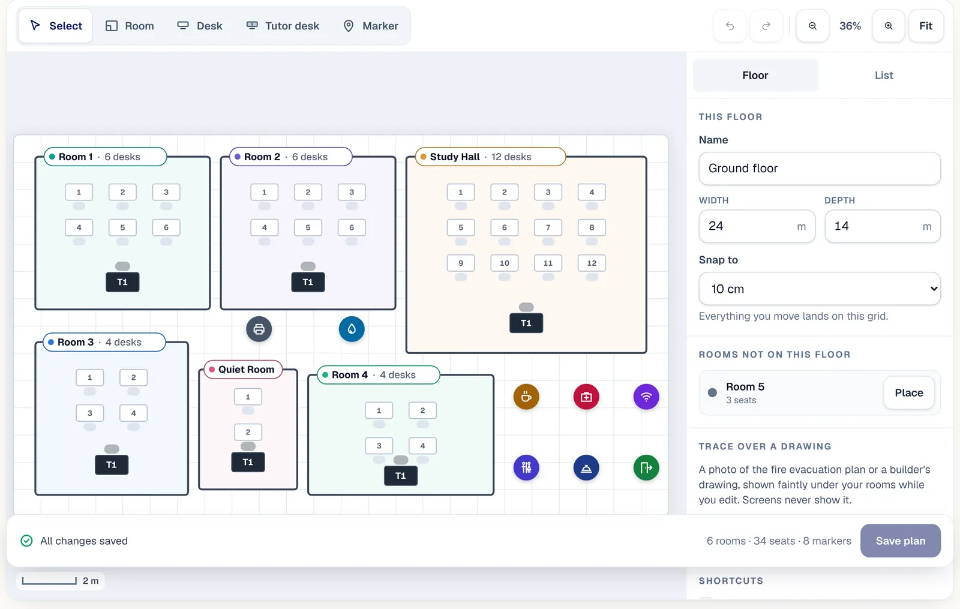Select the green exit door marker
The height and width of the screenshot is (609, 960).
tap(646, 467)
